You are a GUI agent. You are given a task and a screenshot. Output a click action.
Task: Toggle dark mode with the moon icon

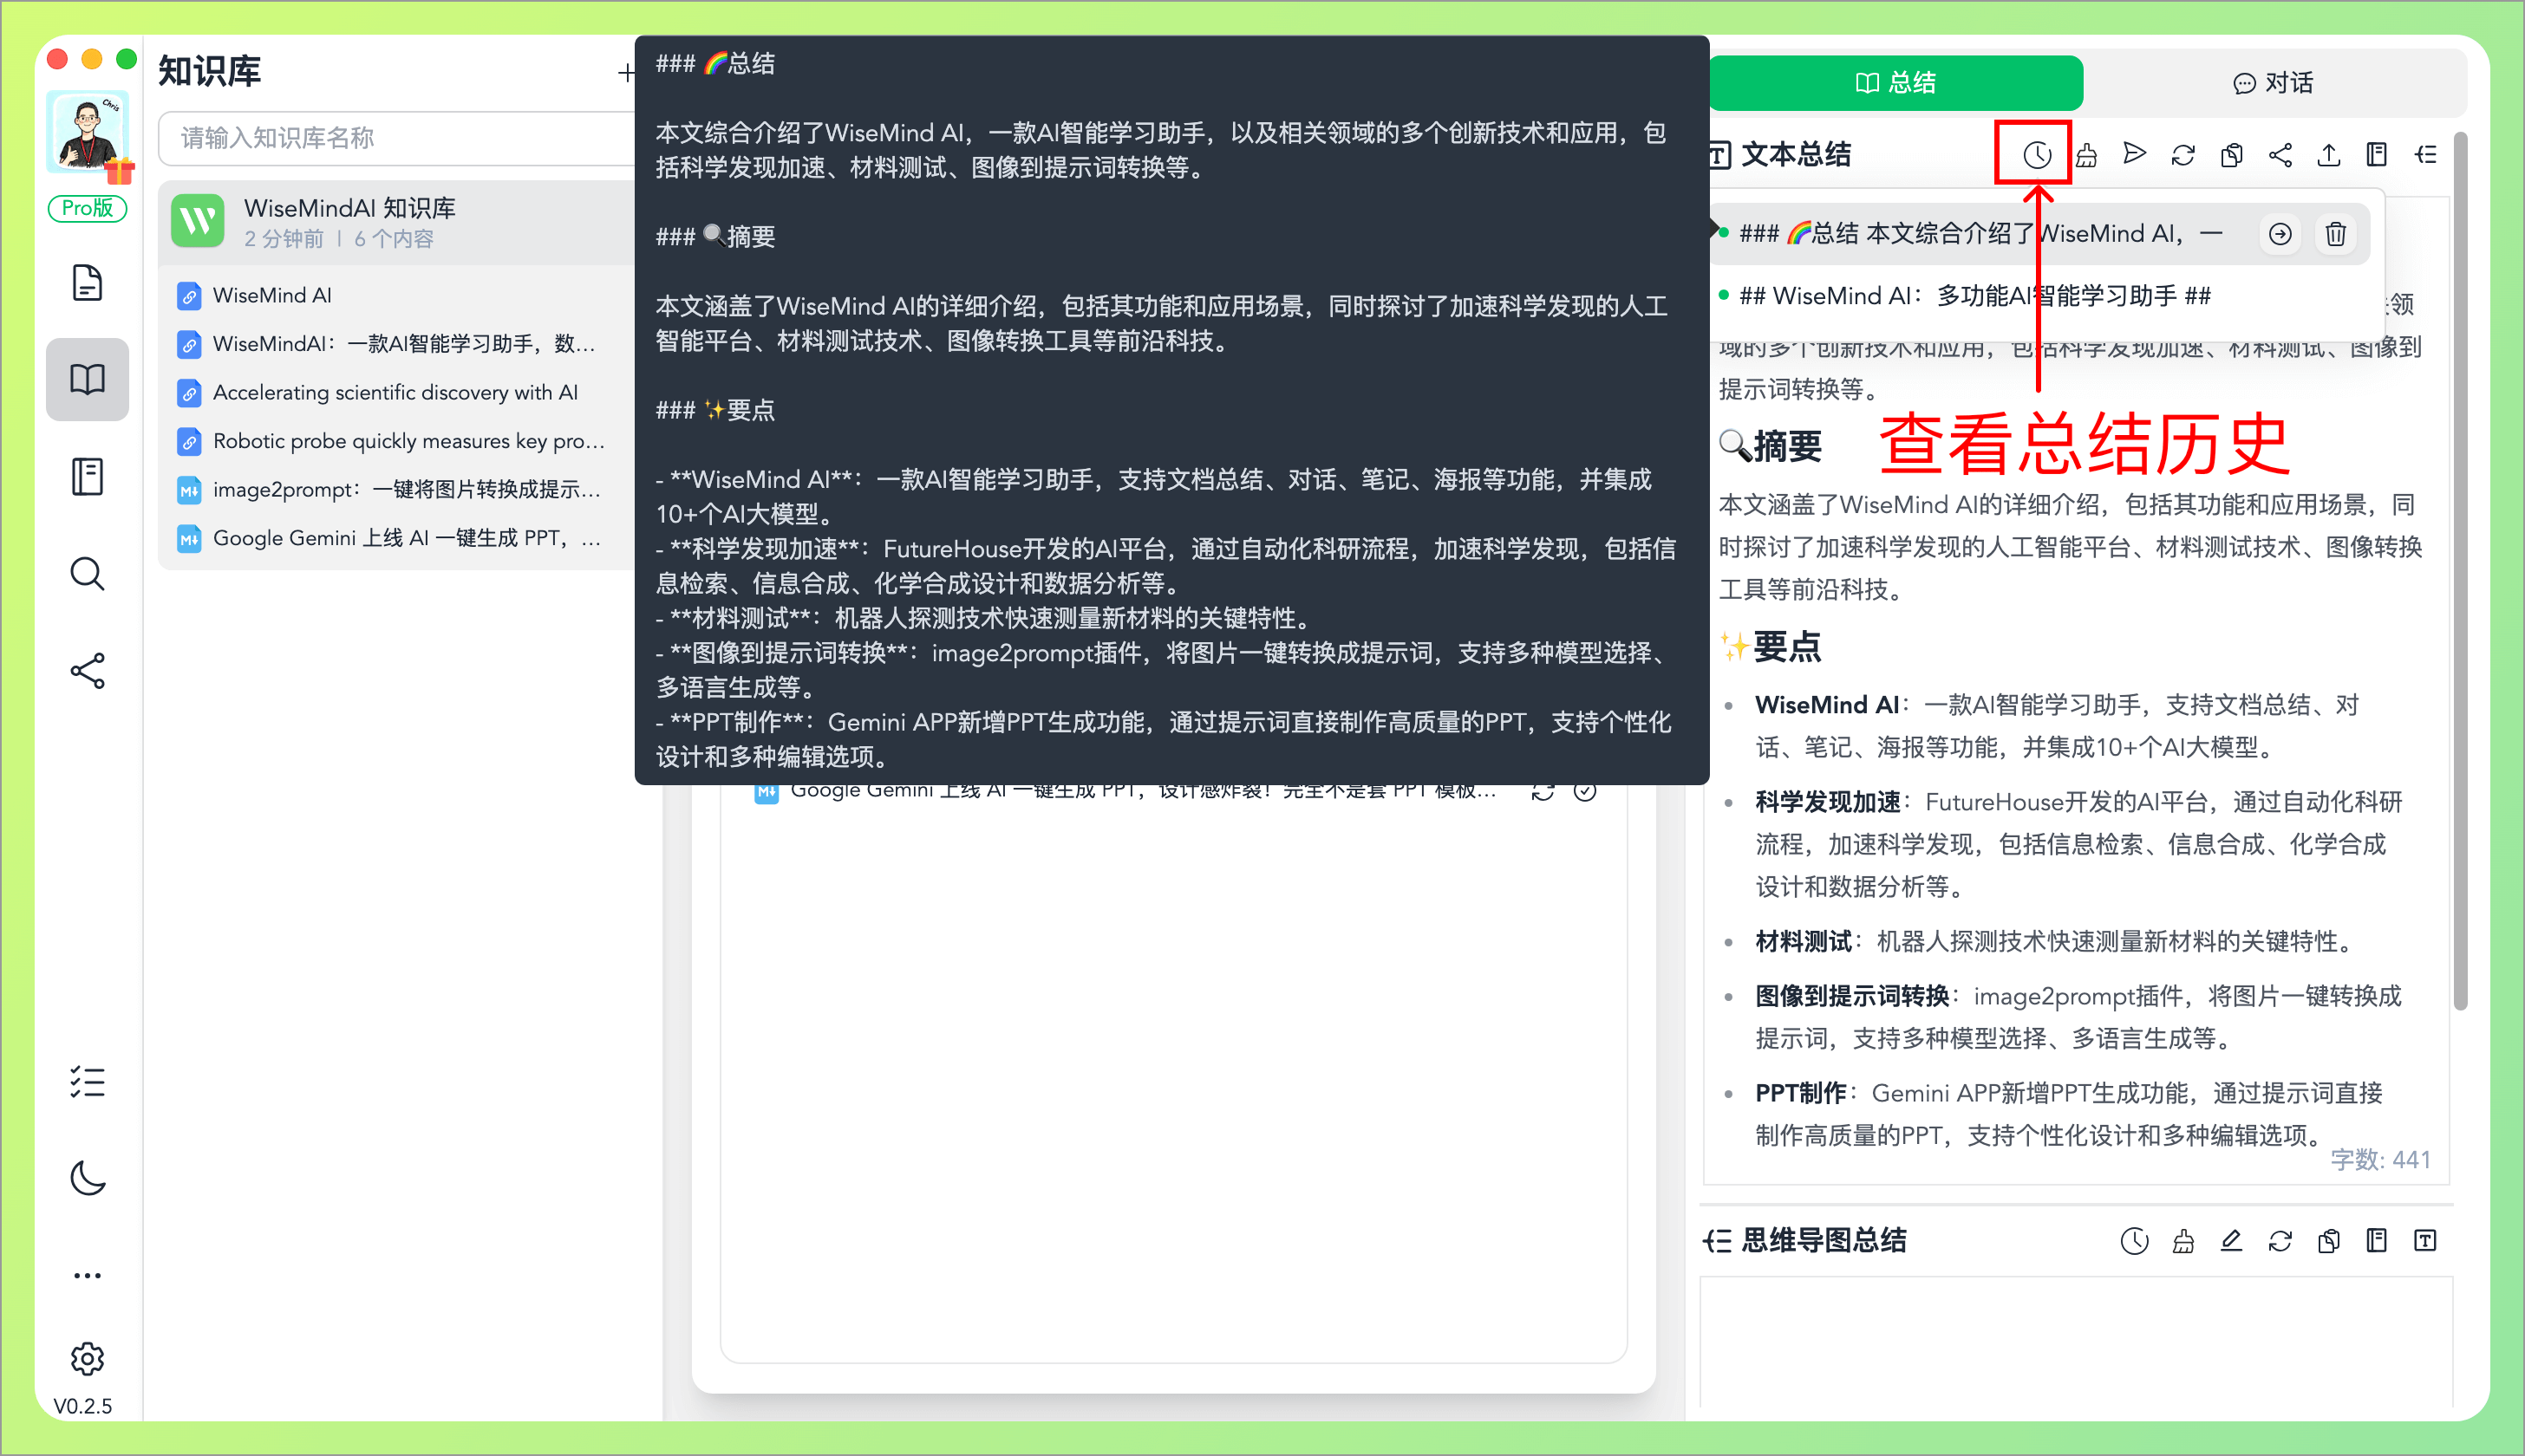pyautogui.click(x=88, y=1179)
